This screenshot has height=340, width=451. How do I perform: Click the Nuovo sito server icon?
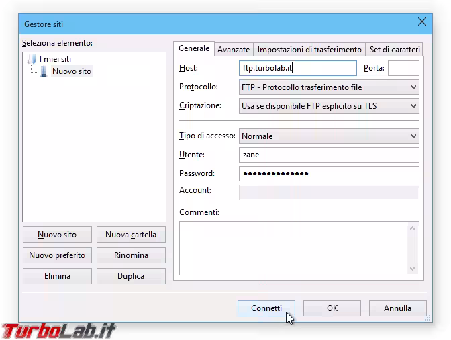(x=44, y=71)
